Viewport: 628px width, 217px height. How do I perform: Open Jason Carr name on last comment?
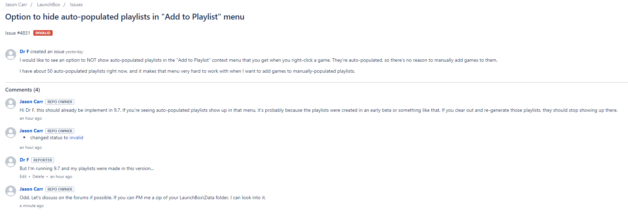(x=31, y=189)
